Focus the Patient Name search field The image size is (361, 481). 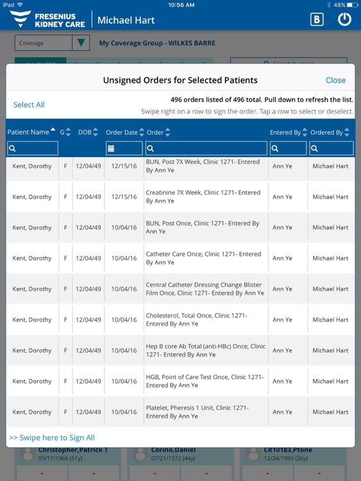click(x=33, y=149)
